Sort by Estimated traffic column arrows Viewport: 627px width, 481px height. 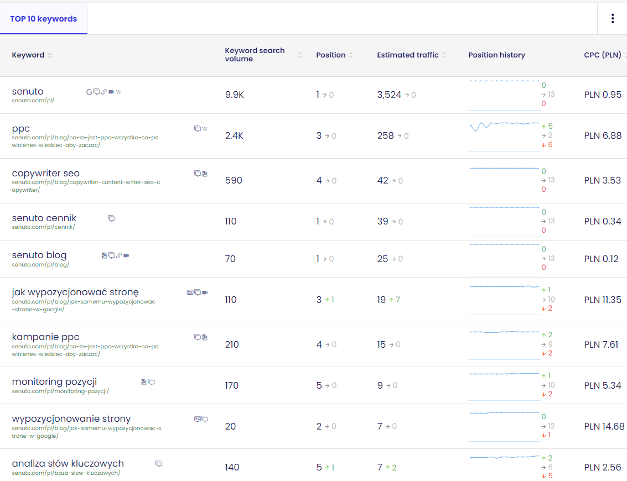coord(444,55)
